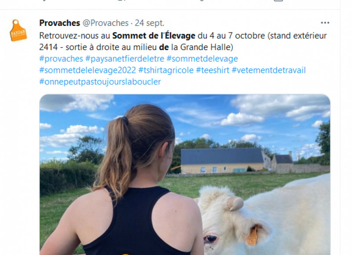The image size is (352, 255).
Task: Click the #tshirtagricole hashtag
Action: point(166,70)
